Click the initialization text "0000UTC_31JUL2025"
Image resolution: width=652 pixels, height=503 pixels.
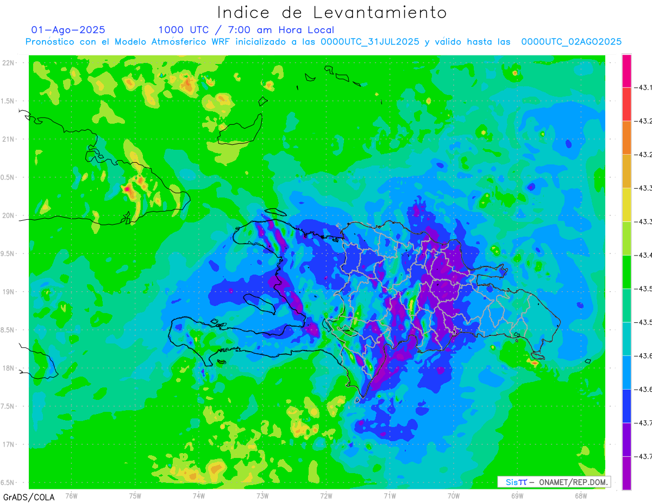pos(369,42)
